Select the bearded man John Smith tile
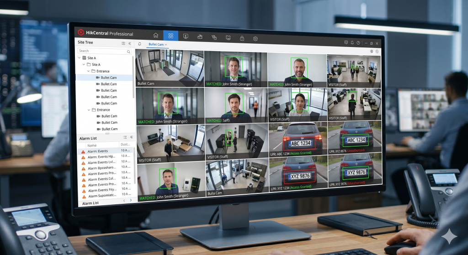The image size is (468, 255). click(297, 70)
